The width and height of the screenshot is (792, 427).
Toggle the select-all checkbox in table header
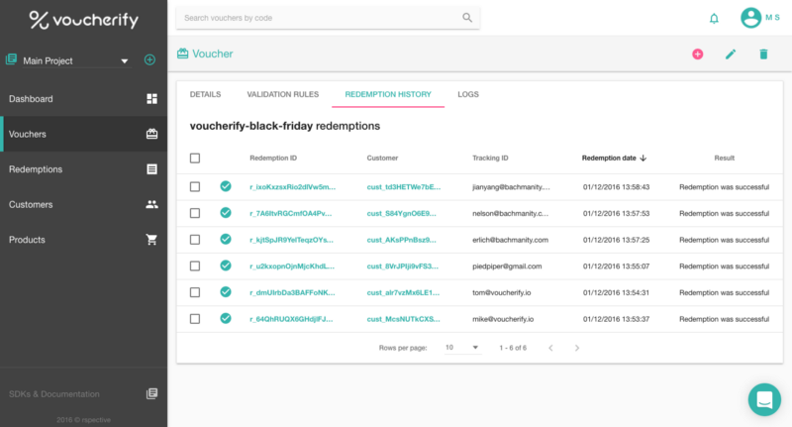(195, 159)
